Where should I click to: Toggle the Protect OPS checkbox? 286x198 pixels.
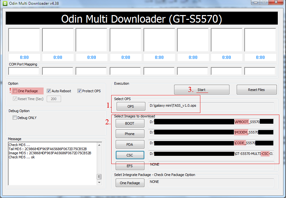pos(79,91)
